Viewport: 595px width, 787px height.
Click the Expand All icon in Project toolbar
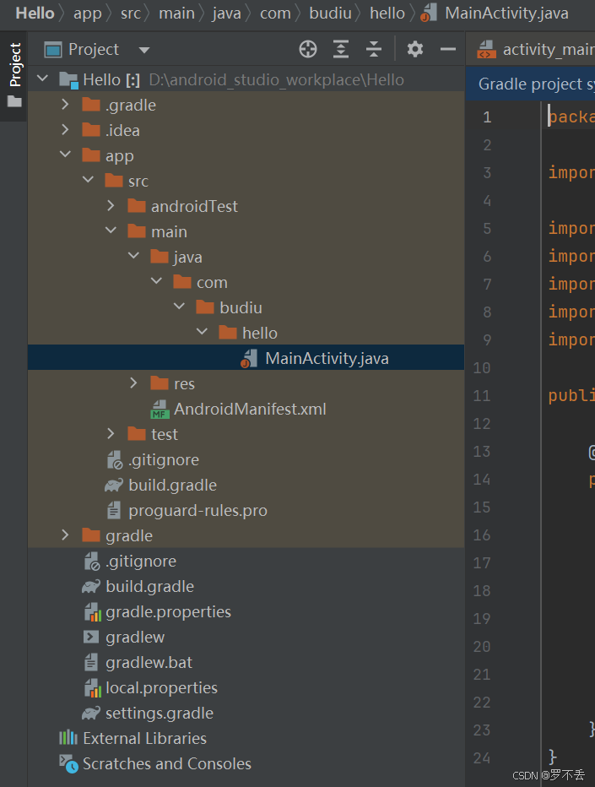tap(340, 49)
